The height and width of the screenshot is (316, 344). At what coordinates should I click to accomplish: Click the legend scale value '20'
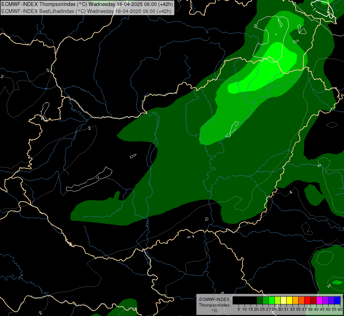256,309
